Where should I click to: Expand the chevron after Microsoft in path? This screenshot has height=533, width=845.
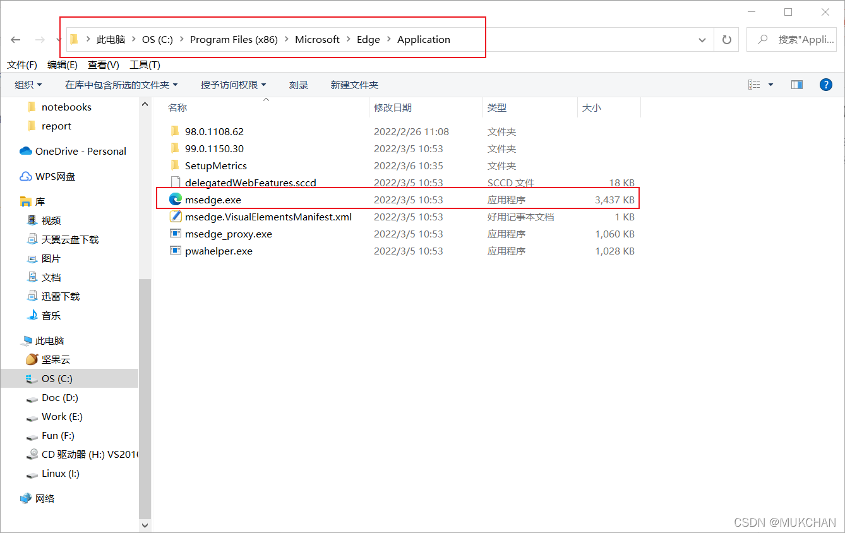coord(348,39)
